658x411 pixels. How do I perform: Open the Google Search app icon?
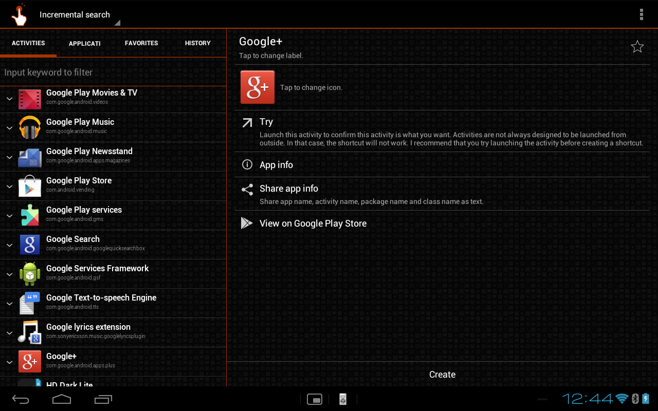coord(29,245)
